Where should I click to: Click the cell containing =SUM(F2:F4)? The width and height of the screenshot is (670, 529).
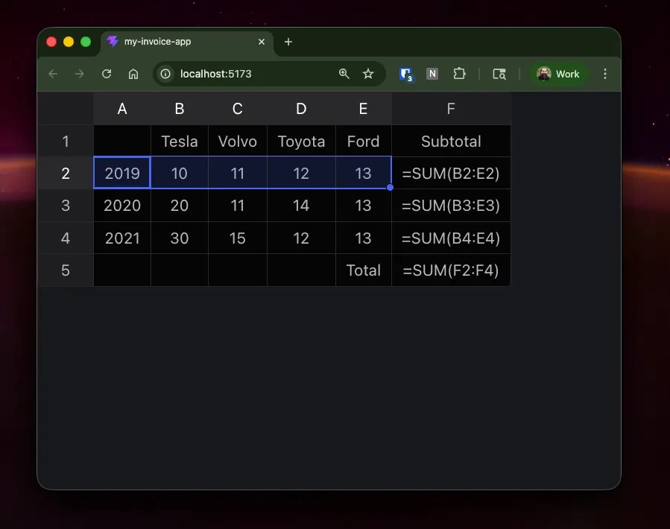click(451, 270)
